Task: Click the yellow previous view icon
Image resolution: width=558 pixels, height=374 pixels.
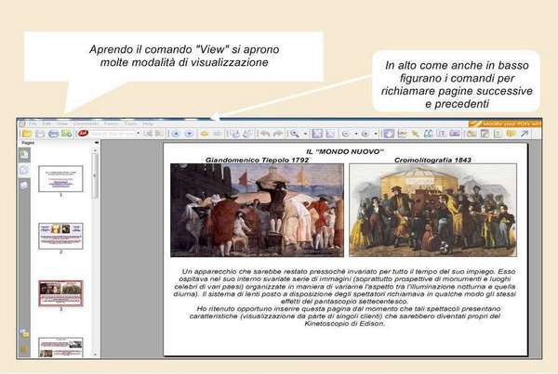Action: [x=205, y=134]
